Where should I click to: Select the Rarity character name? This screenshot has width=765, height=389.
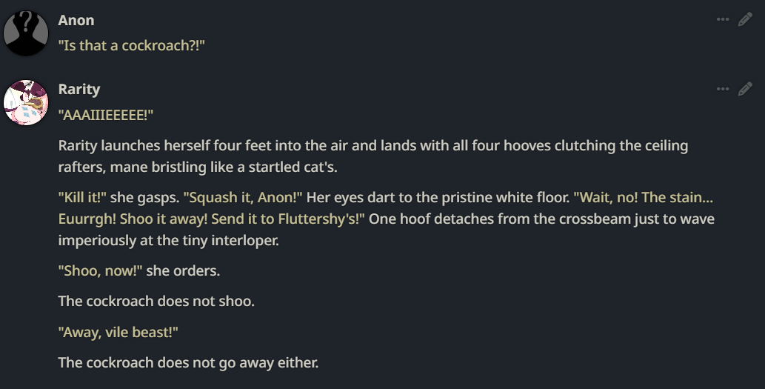pyautogui.click(x=79, y=89)
